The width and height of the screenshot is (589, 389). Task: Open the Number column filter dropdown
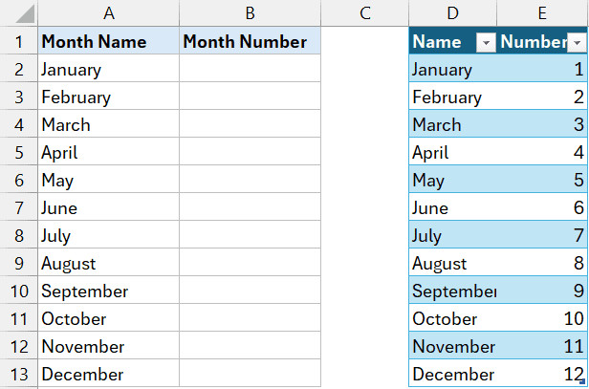point(577,42)
